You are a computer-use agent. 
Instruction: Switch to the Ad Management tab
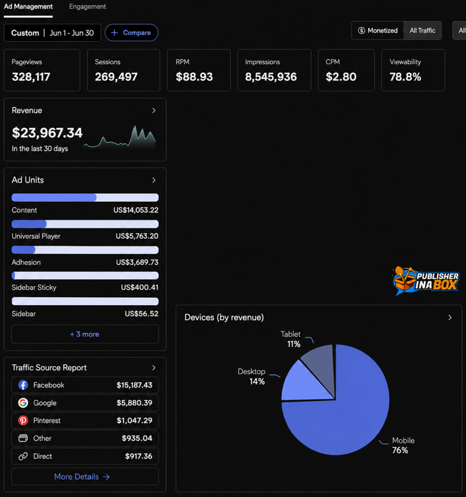tap(28, 7)
